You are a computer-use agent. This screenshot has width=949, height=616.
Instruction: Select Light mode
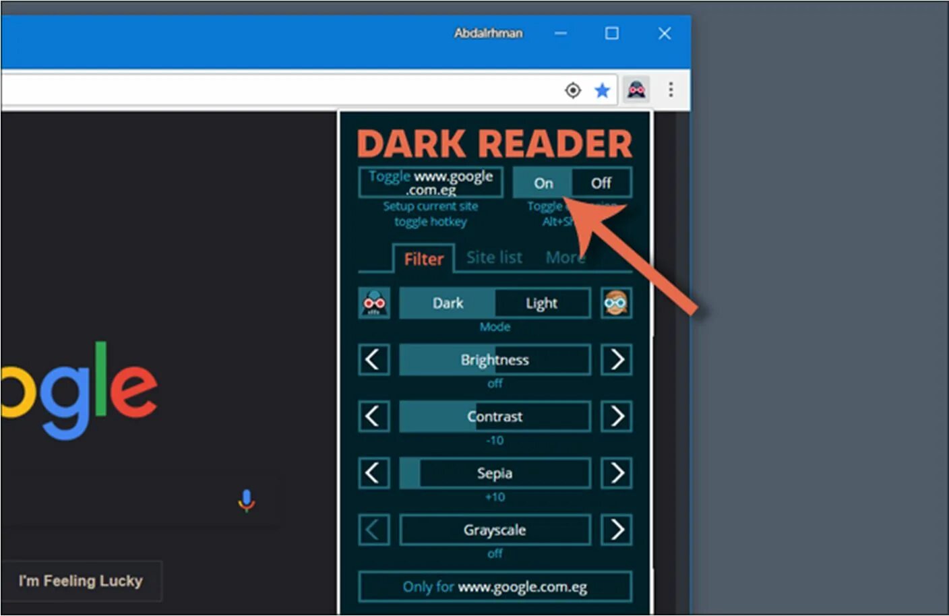(542, 303)
